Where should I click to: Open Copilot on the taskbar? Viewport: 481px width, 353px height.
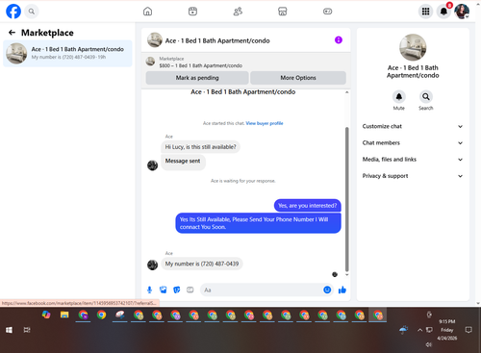pyautogui.click(x=46, y=315)
